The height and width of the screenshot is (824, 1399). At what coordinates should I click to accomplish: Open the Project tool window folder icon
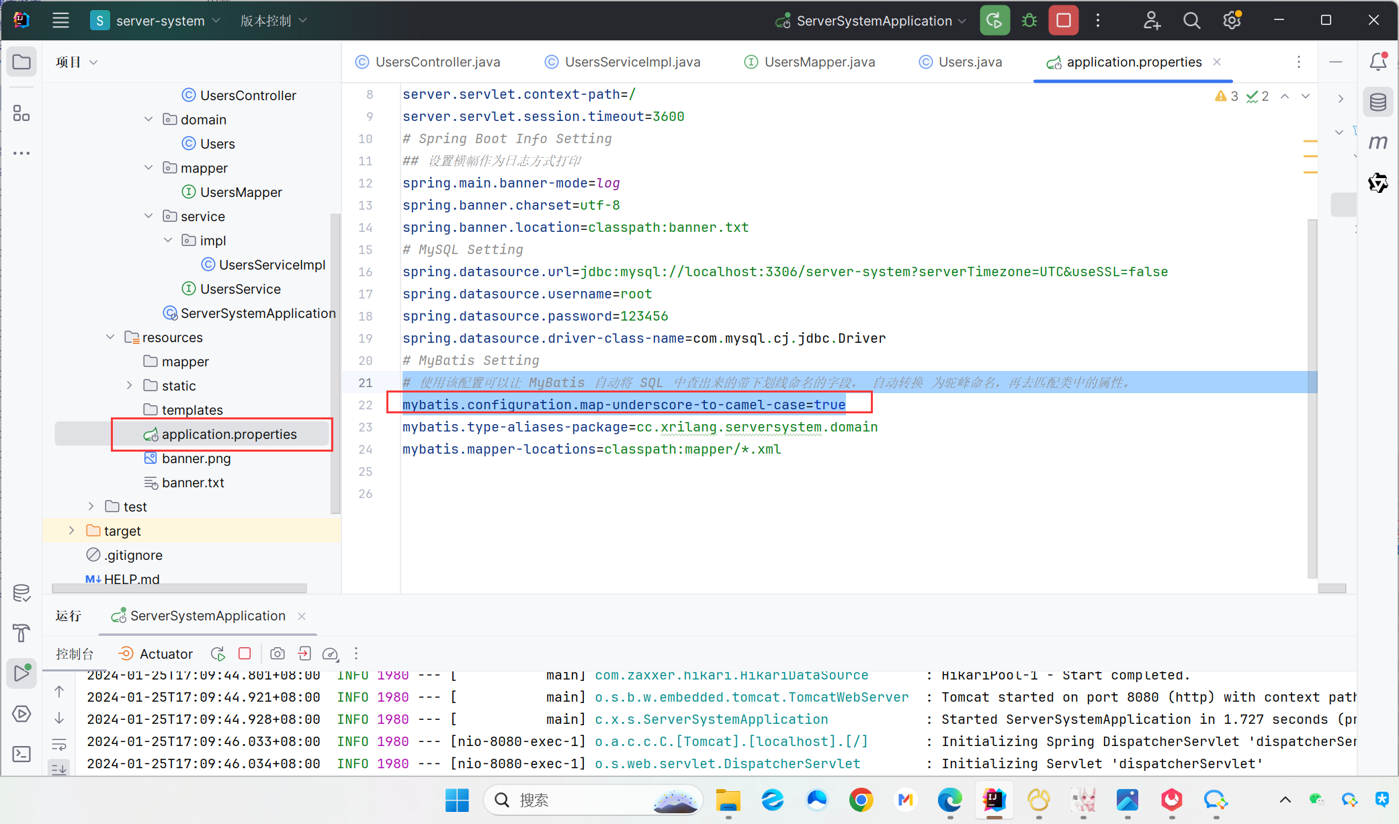[22, 63]
